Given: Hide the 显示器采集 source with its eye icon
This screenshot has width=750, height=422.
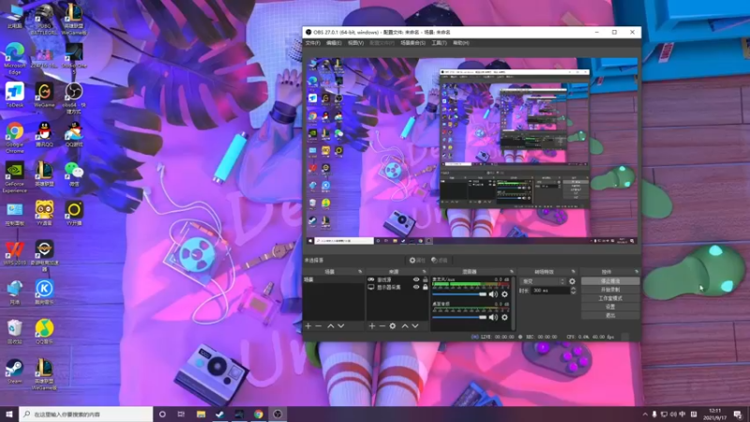Looking at the screenshot, I should tap(416, 287).
